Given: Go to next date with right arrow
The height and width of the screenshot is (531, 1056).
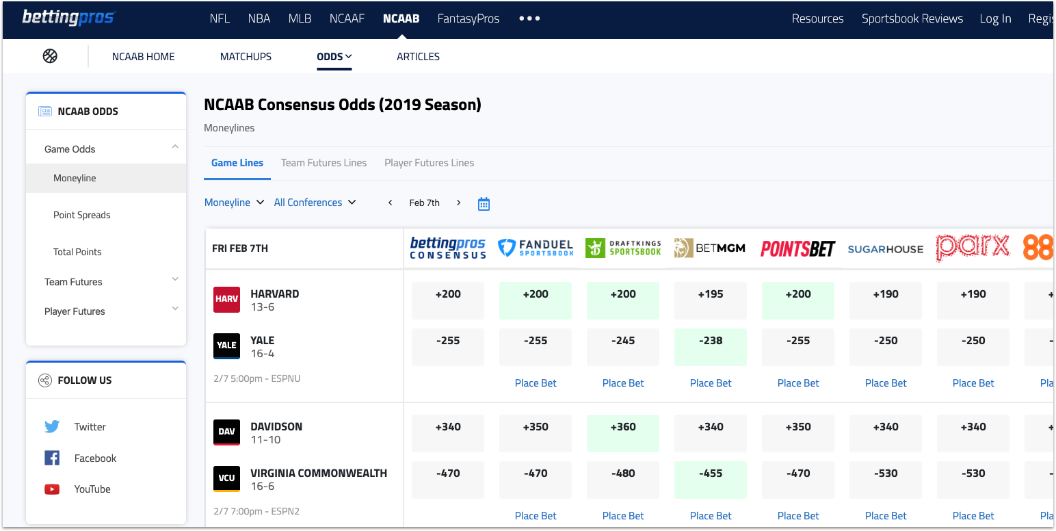Looking at the screenshot, I should click(458, 203).
